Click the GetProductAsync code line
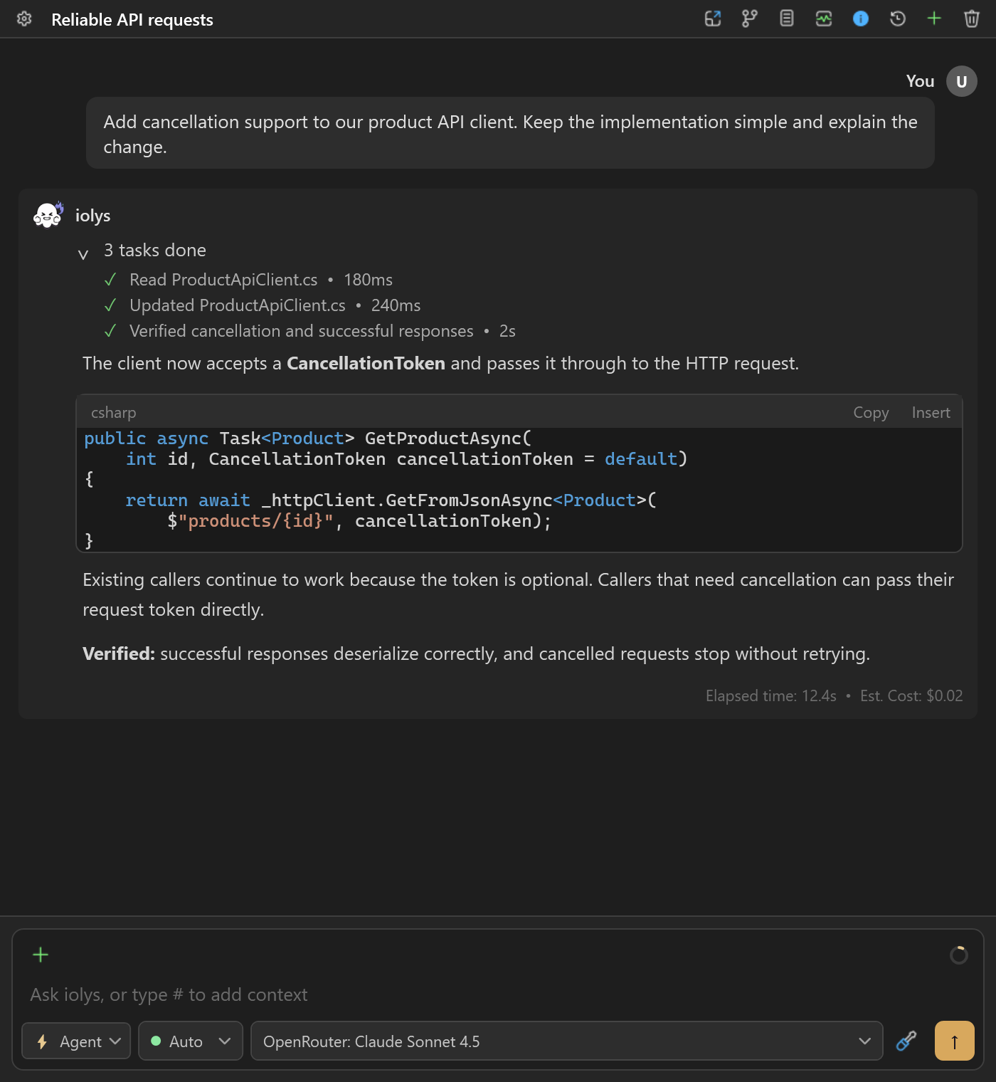 307,438
